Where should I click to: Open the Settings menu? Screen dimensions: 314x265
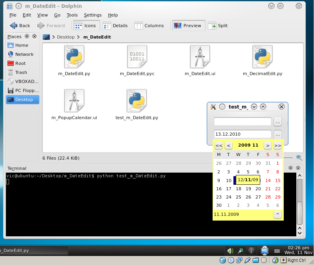click(93, 15)
